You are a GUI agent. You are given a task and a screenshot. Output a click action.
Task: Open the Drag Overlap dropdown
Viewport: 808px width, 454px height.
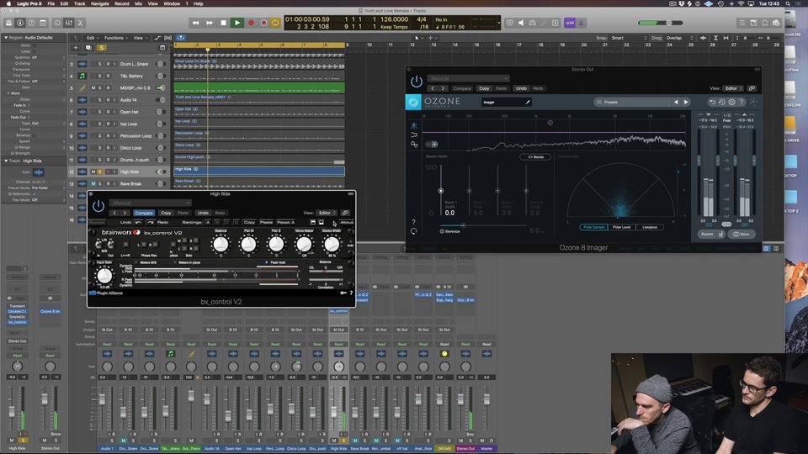[678, 38]
